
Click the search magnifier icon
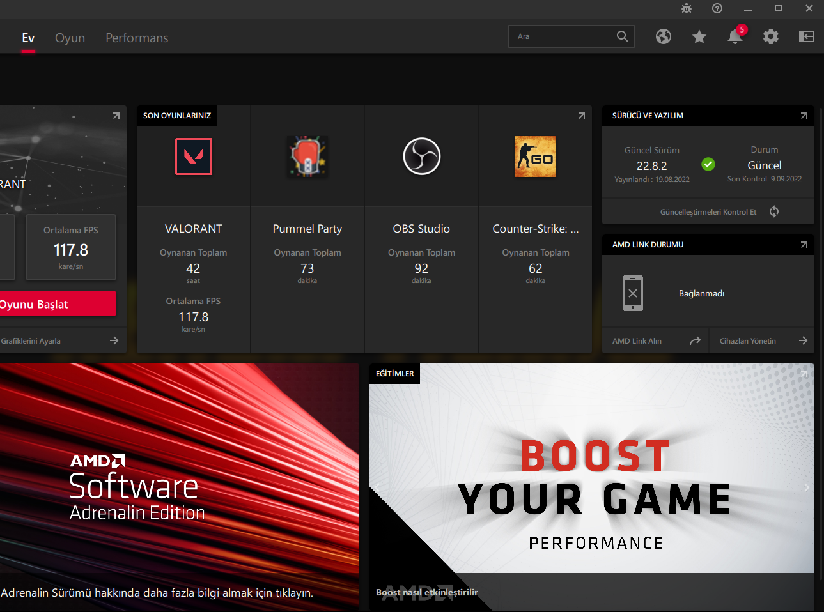click(622, 36)
